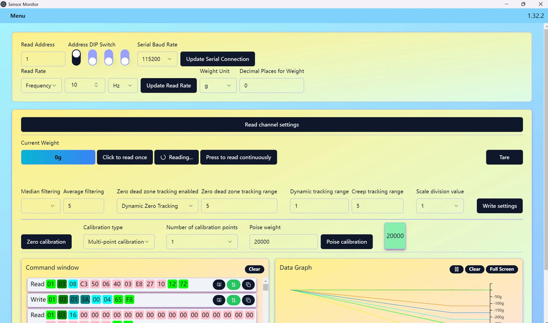Toggle the second Address DIP switch
This screenshot has height=323, width=548.
point(93,57)
